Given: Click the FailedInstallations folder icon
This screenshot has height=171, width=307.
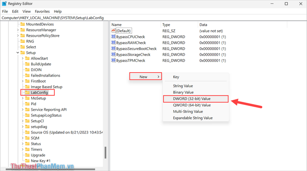Looking at the screenshot, I should (x=27, y=75).
